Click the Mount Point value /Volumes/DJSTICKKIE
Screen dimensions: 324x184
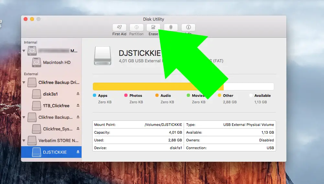(163, 125)
